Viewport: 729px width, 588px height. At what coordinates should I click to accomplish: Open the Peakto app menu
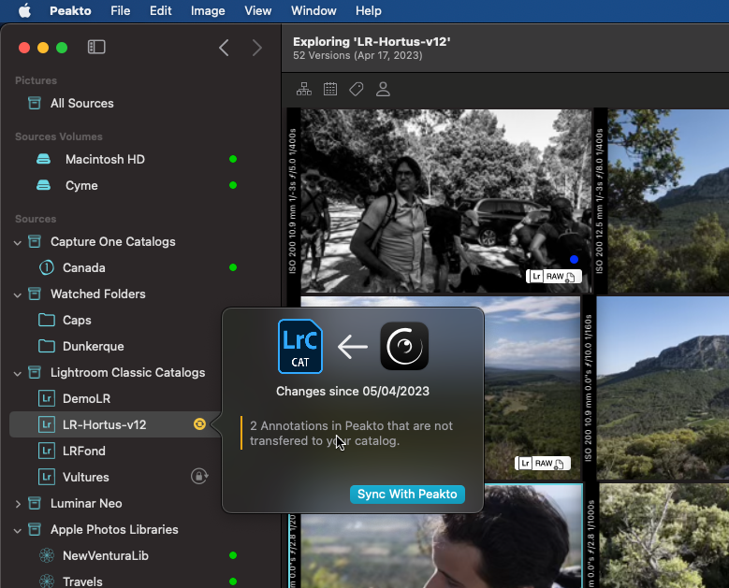(x=70, y=10)
